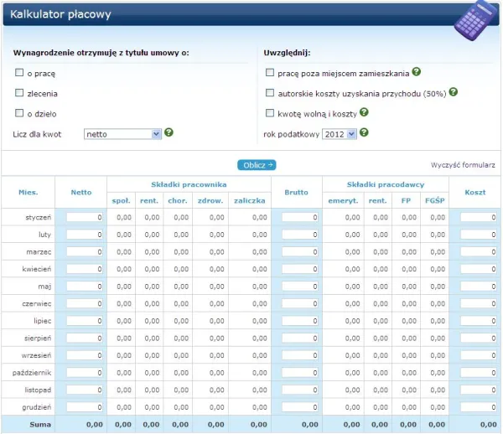The height and width of the screenshot is (434, 503).
Task: Check 'kwotę wolną i koszty' option
Action: [x=269, y=113]
